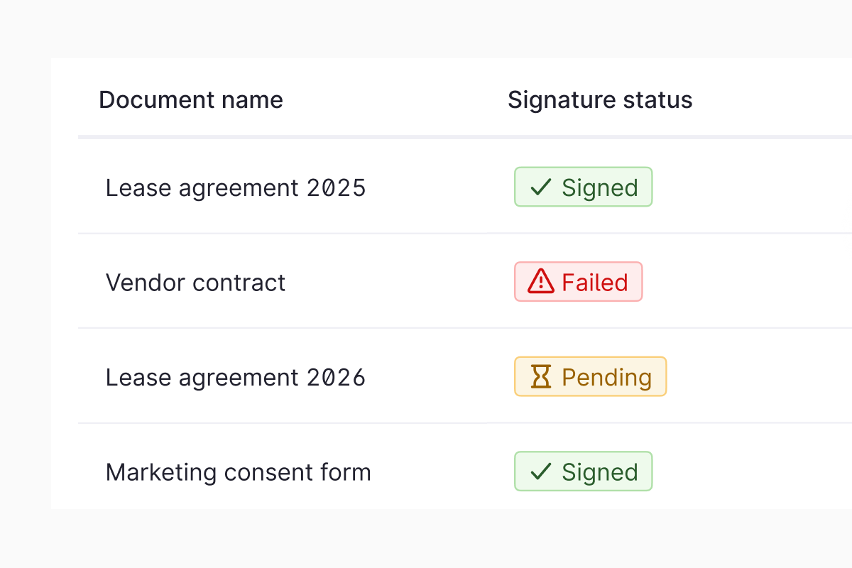Image resolution: width=852 pixels, height=568 pixels.
Task: Open the Marketing consent form document
Action: coord(238,472)
